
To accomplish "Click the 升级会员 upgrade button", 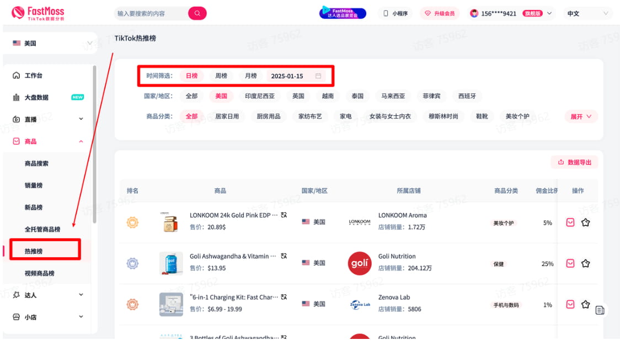I will [440, 13].
